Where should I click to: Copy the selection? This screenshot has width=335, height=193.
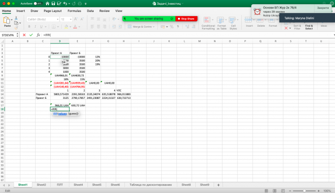coord(16,23)
